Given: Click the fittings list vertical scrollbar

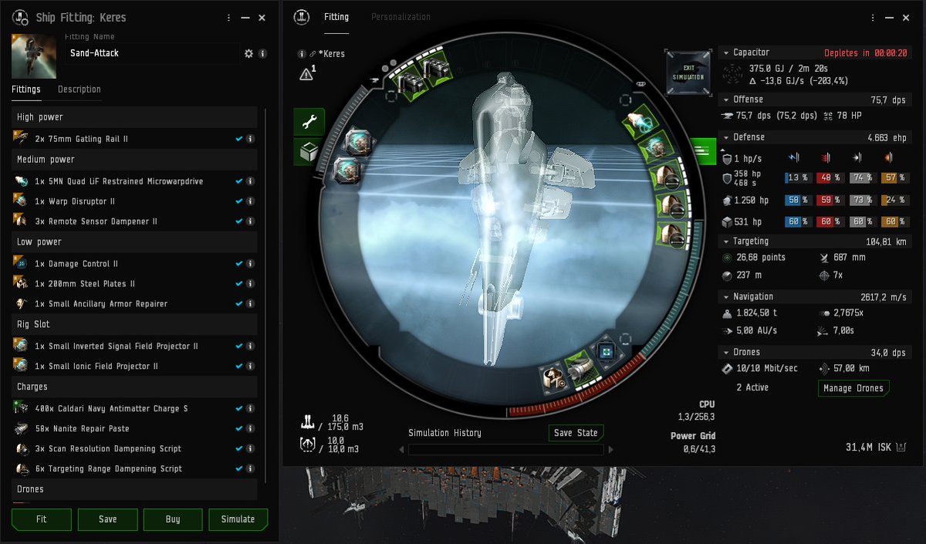Looking at the screenshot, I should [265, 297].
